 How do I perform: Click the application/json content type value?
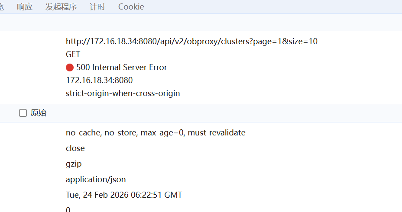[96, 180]
